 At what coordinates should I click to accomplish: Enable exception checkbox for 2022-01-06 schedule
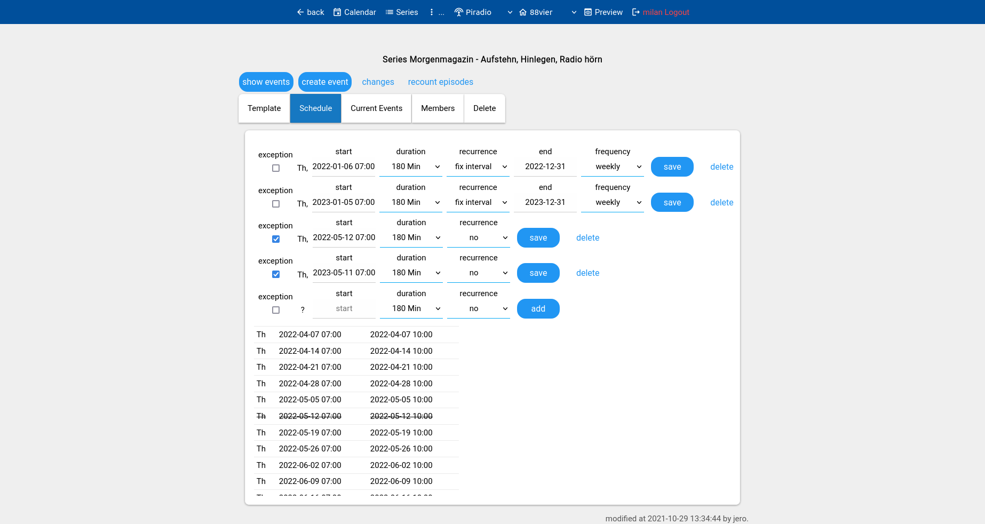point(276,168)
